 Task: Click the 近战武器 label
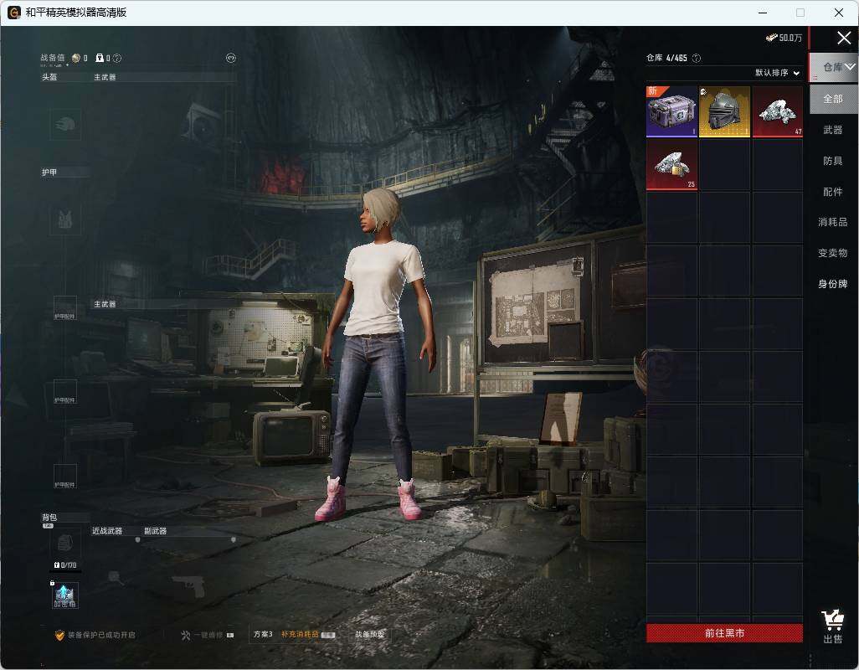(x=107, y=531)
